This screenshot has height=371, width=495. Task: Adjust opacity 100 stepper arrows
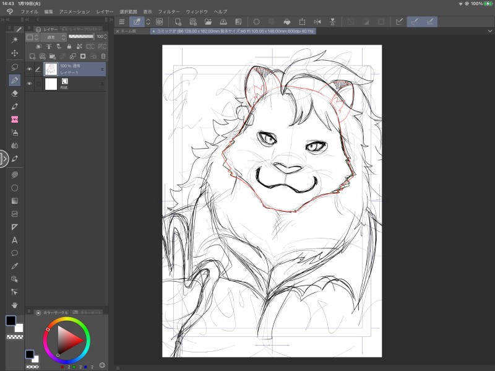pos(105,37)
